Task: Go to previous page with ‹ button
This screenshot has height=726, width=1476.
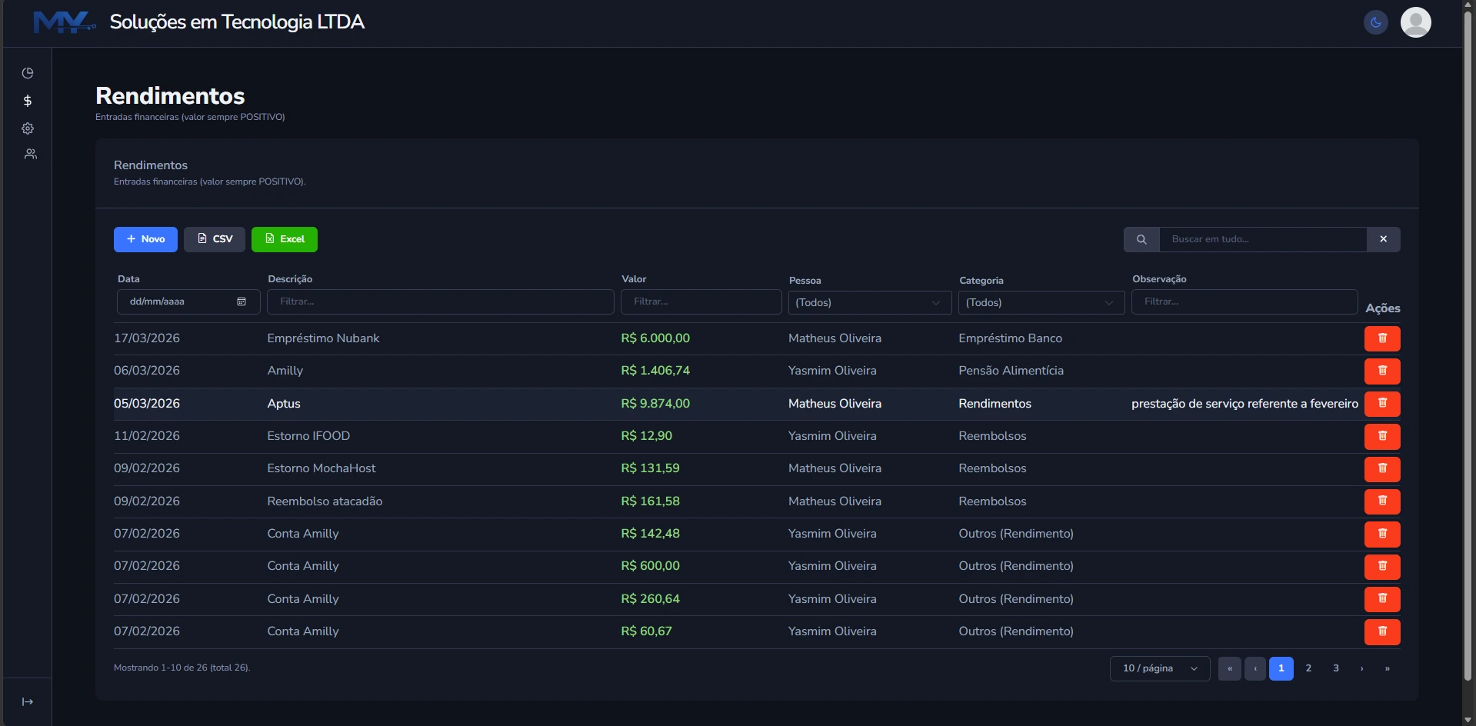Action: pos(1255,668)
